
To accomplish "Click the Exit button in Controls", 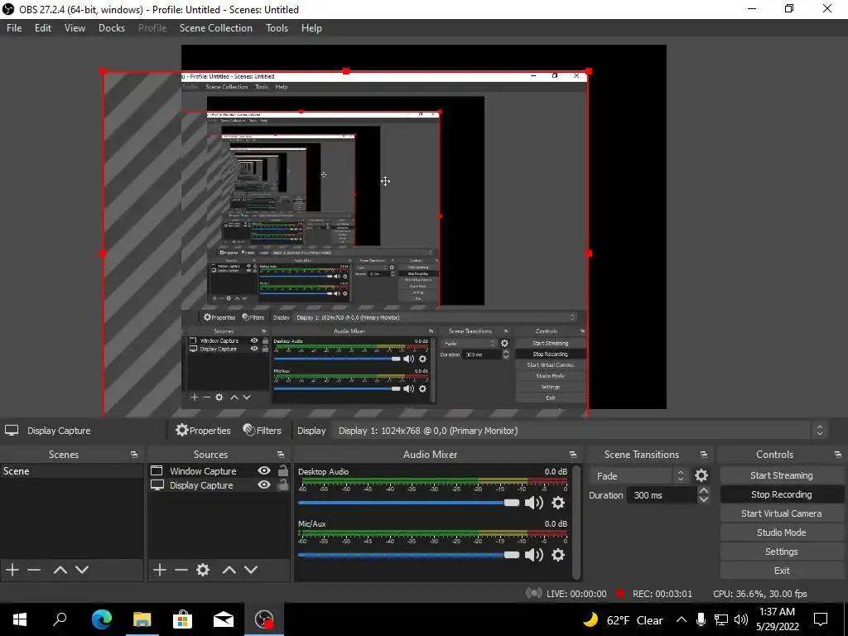I will tap(782, 570).
